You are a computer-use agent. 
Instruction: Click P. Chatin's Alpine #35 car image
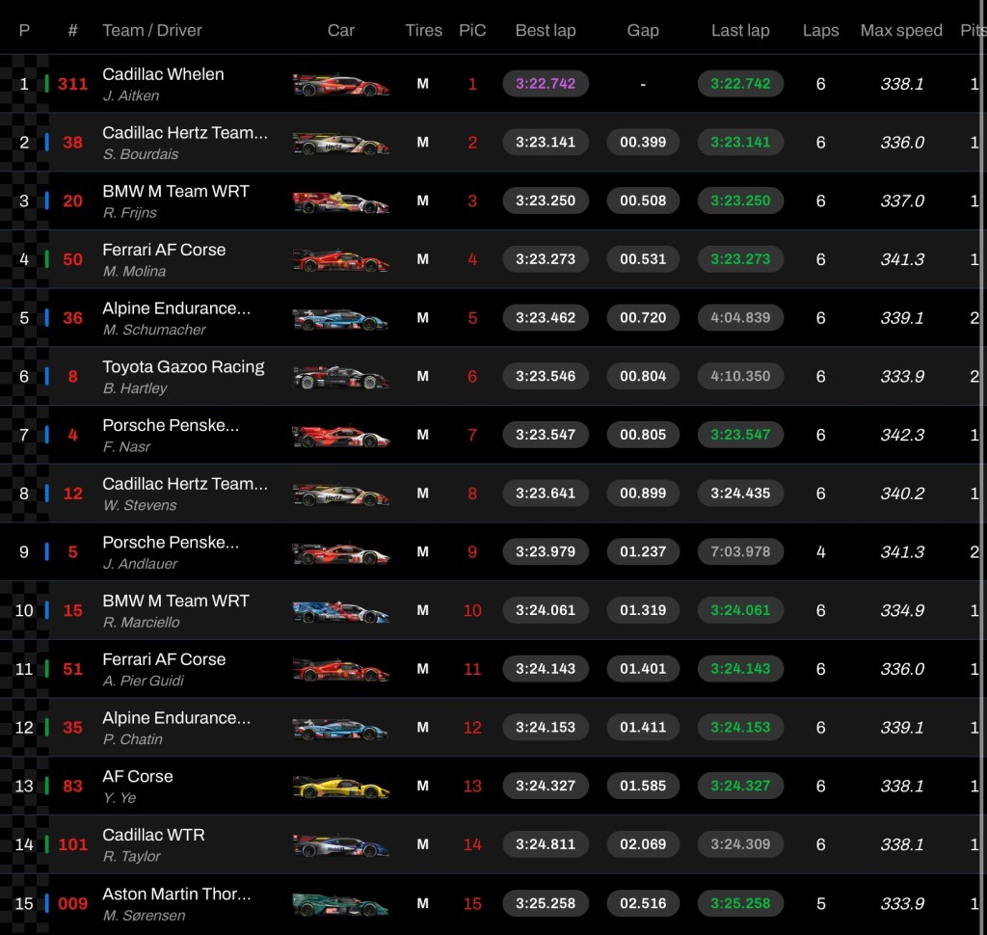[341, 729]
